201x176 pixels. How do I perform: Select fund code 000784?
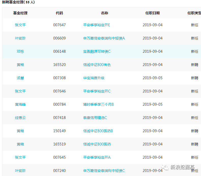[x=59, y=104]
